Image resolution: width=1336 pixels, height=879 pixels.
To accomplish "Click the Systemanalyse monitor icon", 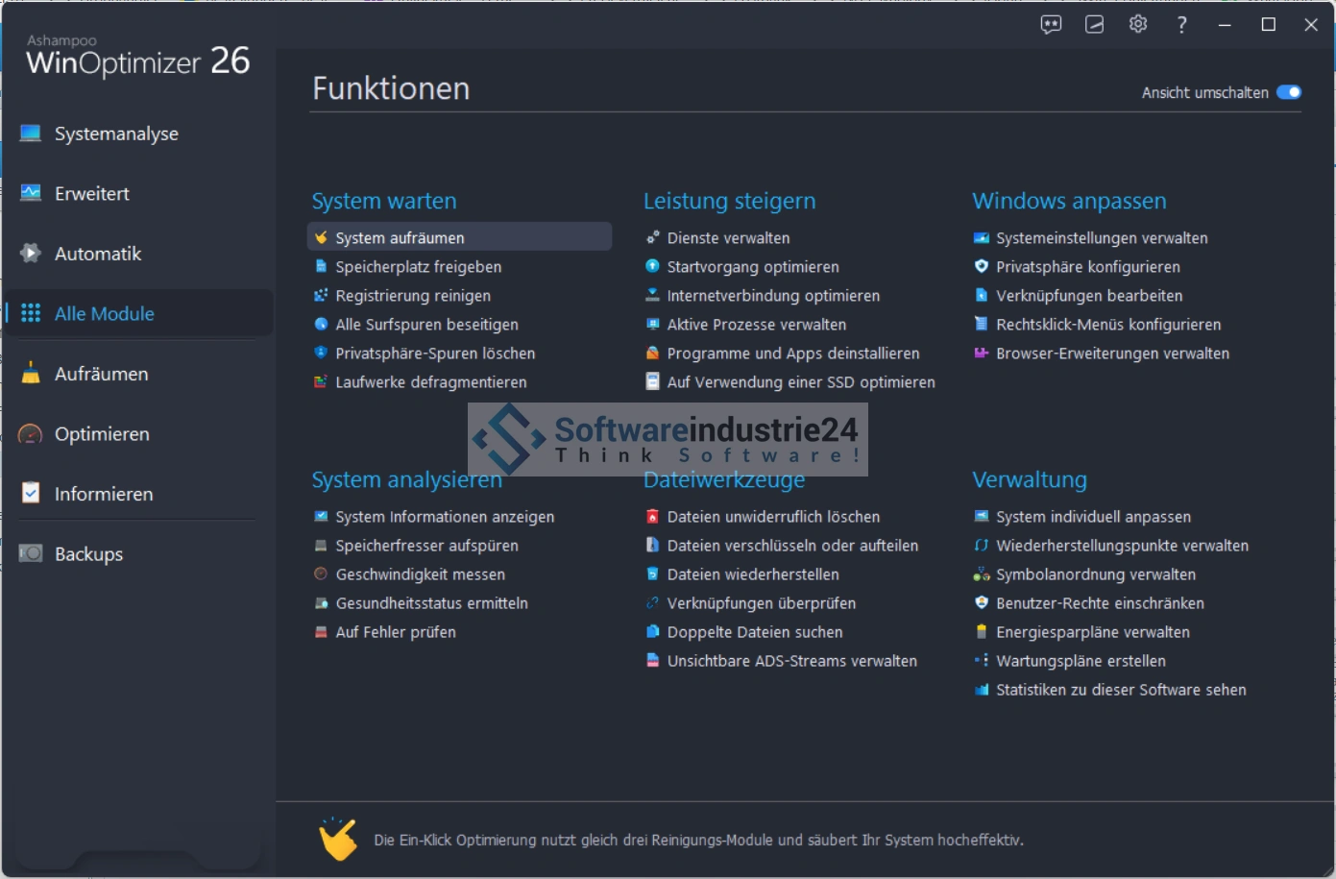I will tap(31, 134).
